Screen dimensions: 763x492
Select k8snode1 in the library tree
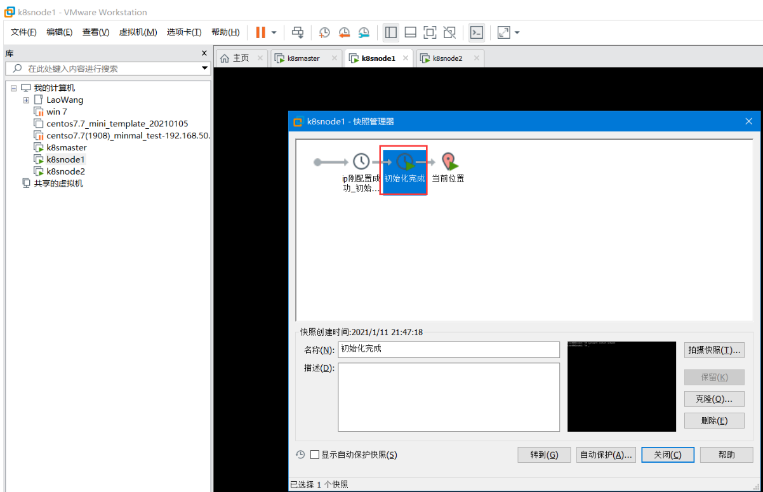click(65, 159)
